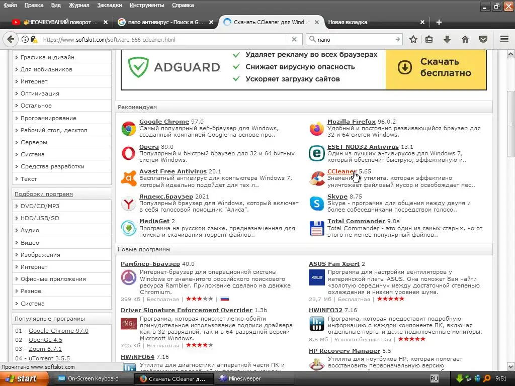Image resolution: width=515 pixels, height=386 pixels.
Task: Click the HWiNFO32 icon
Action: (x=317, y=324)
